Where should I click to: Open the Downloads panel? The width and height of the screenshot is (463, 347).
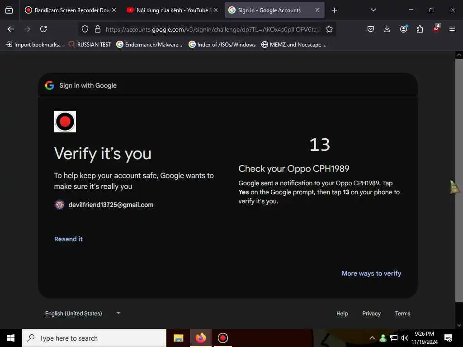coord(387,29)
